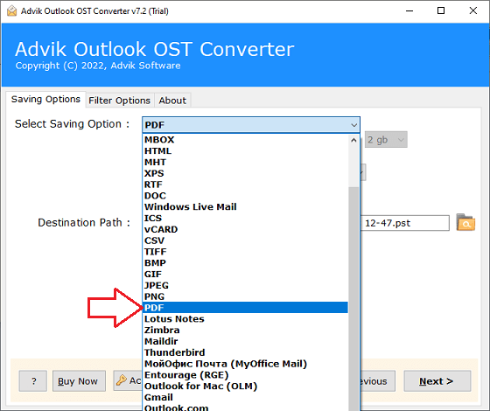Screen dimensions: 490x411
Task: Select Thunderbird saving option
Action: coord(245,352)
